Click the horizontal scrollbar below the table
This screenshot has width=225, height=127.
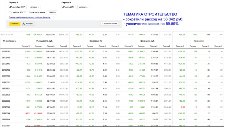coord(124,126)
